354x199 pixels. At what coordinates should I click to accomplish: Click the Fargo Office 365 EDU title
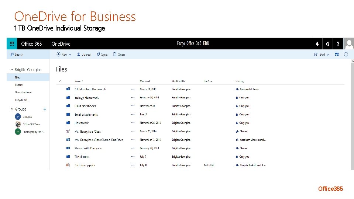tap(193, 43)
